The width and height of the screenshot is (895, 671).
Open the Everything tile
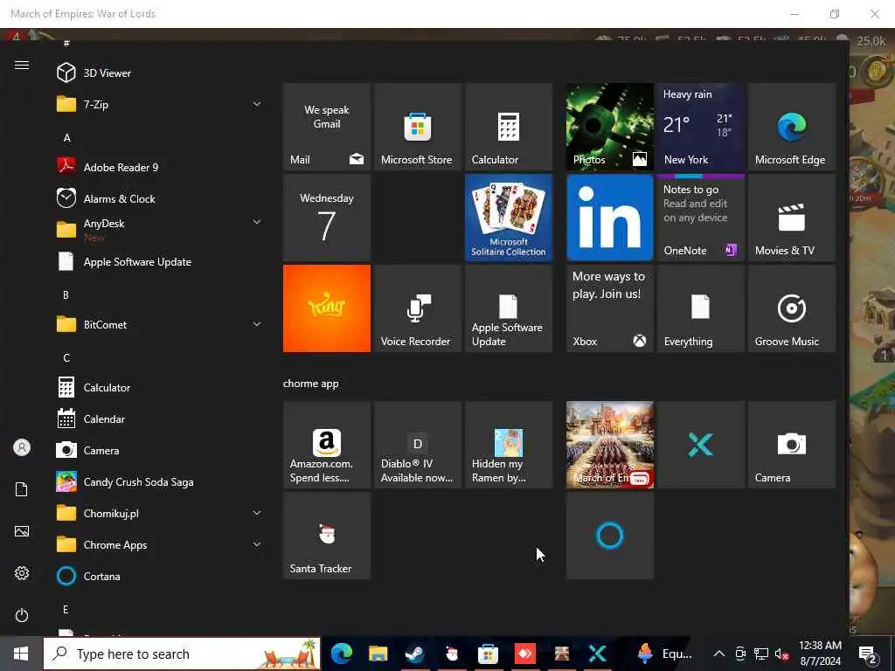pyautogui.click(x=701, y=308)
